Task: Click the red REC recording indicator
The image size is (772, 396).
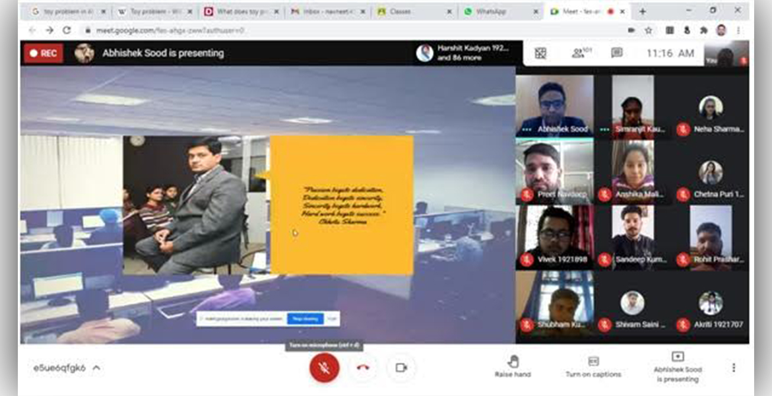Action: pos(44,53)
